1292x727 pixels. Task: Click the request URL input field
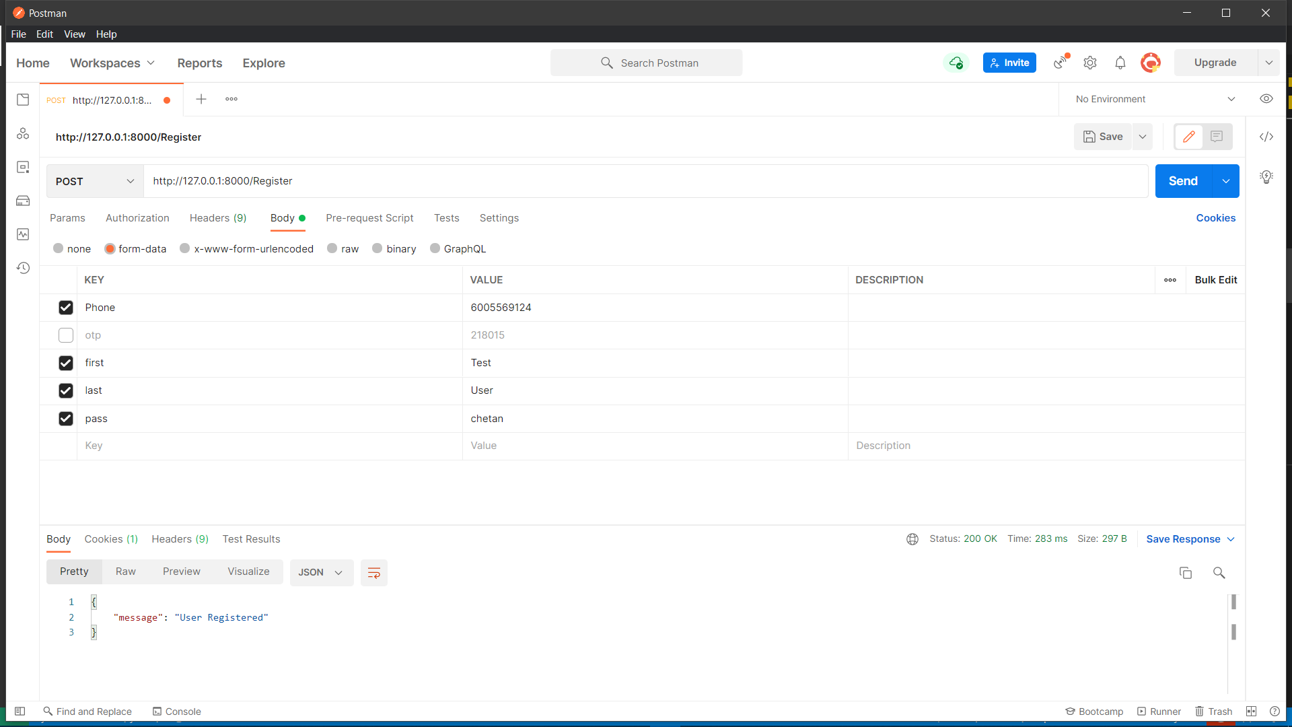coord(646,181)
